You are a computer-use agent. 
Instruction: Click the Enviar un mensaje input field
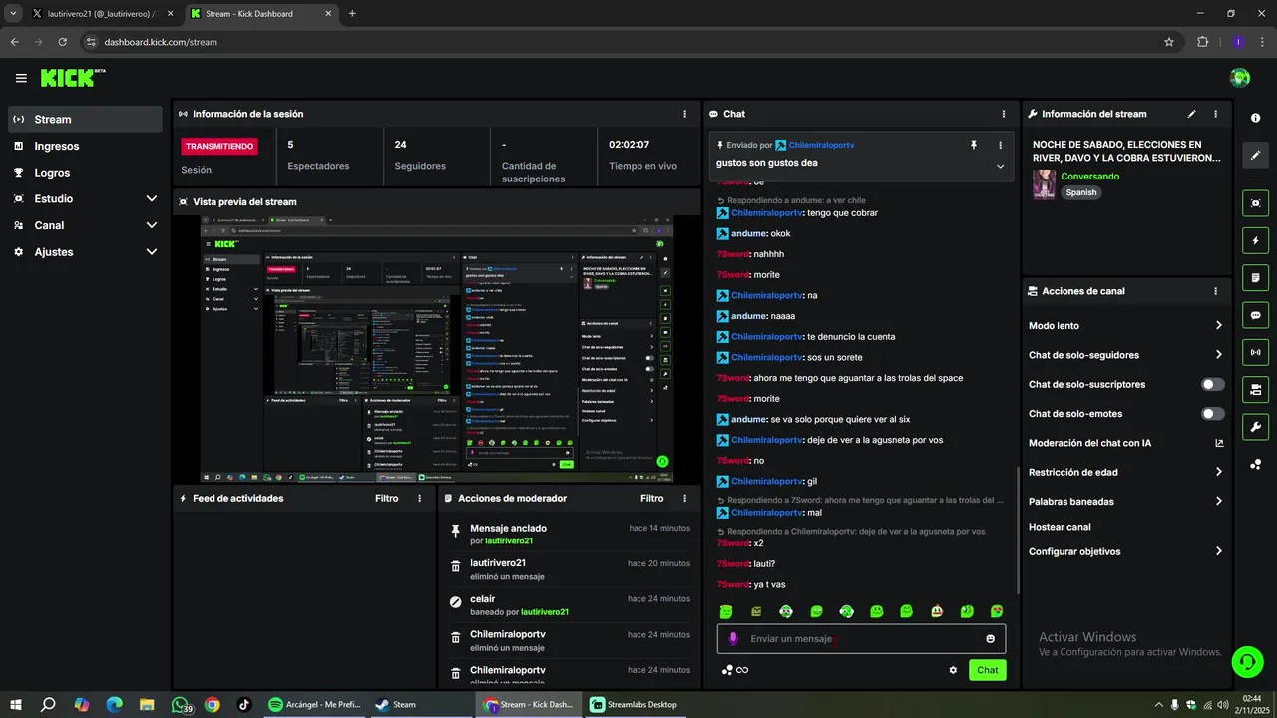pos(861,638)
